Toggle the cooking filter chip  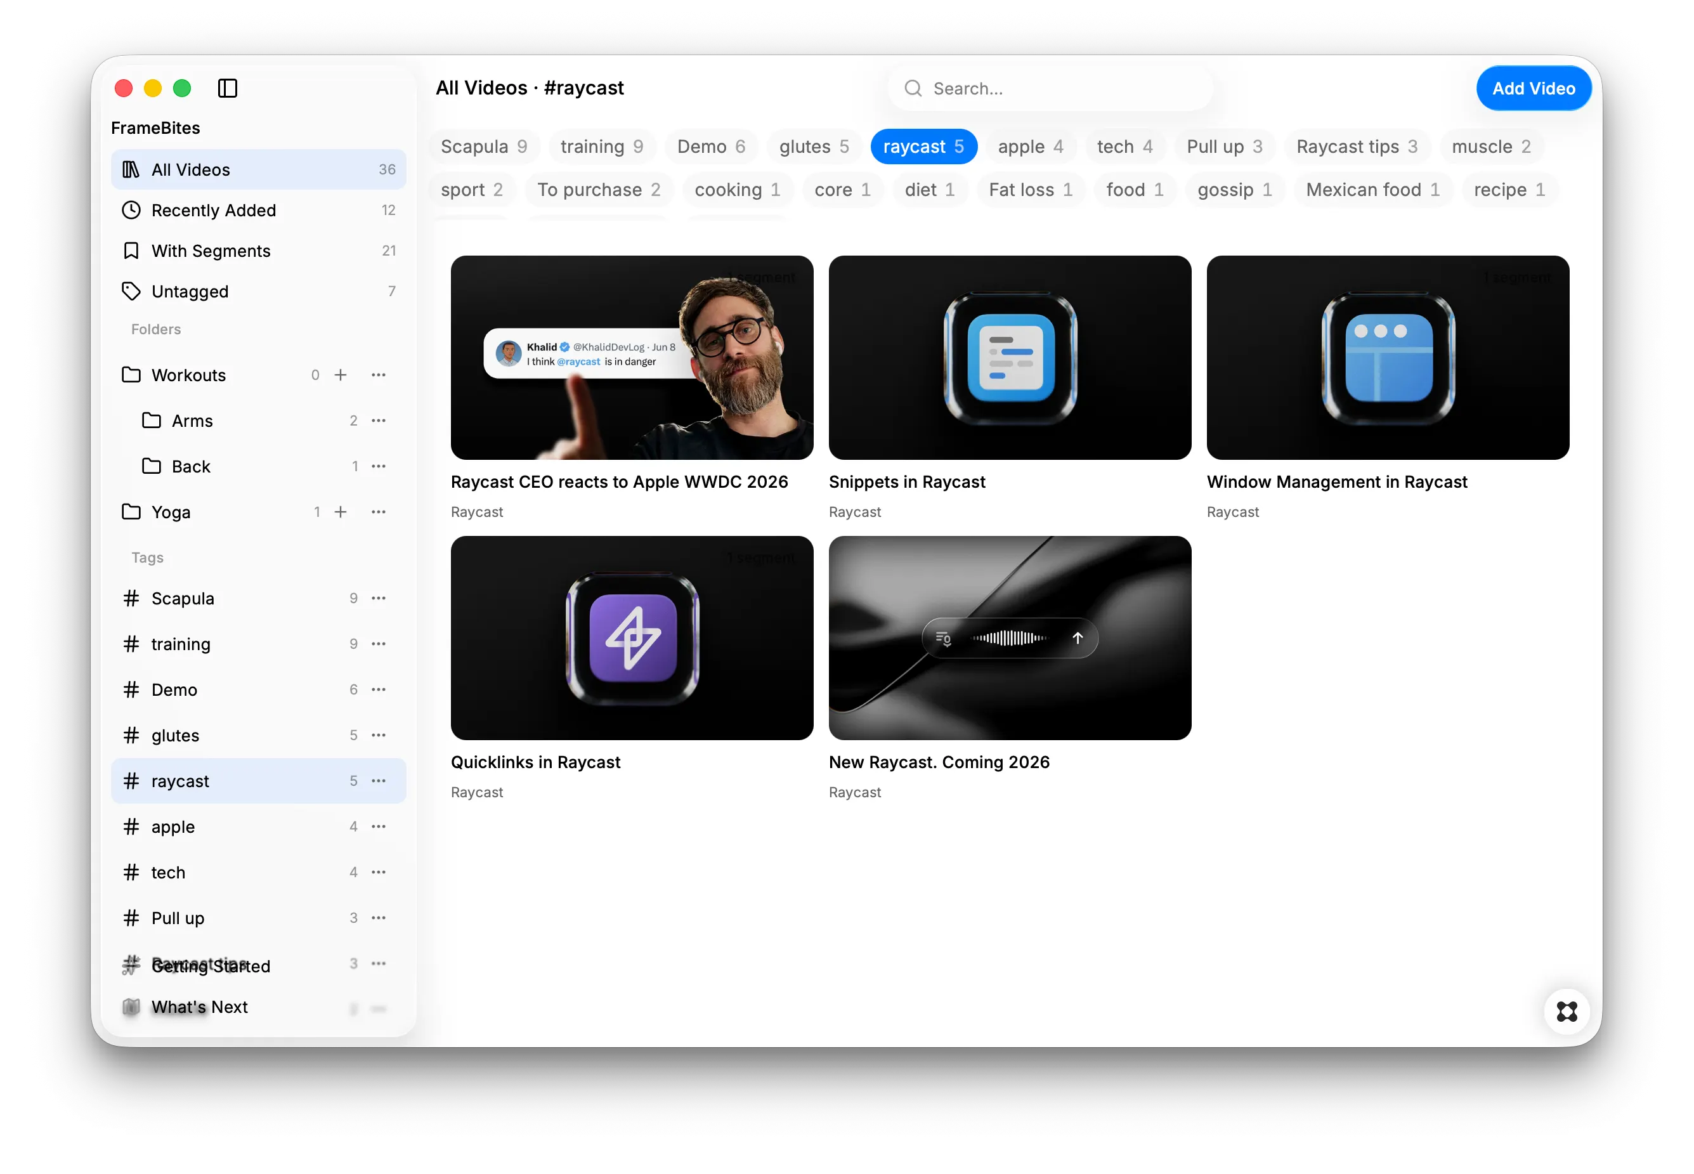(x=737, y=190)
